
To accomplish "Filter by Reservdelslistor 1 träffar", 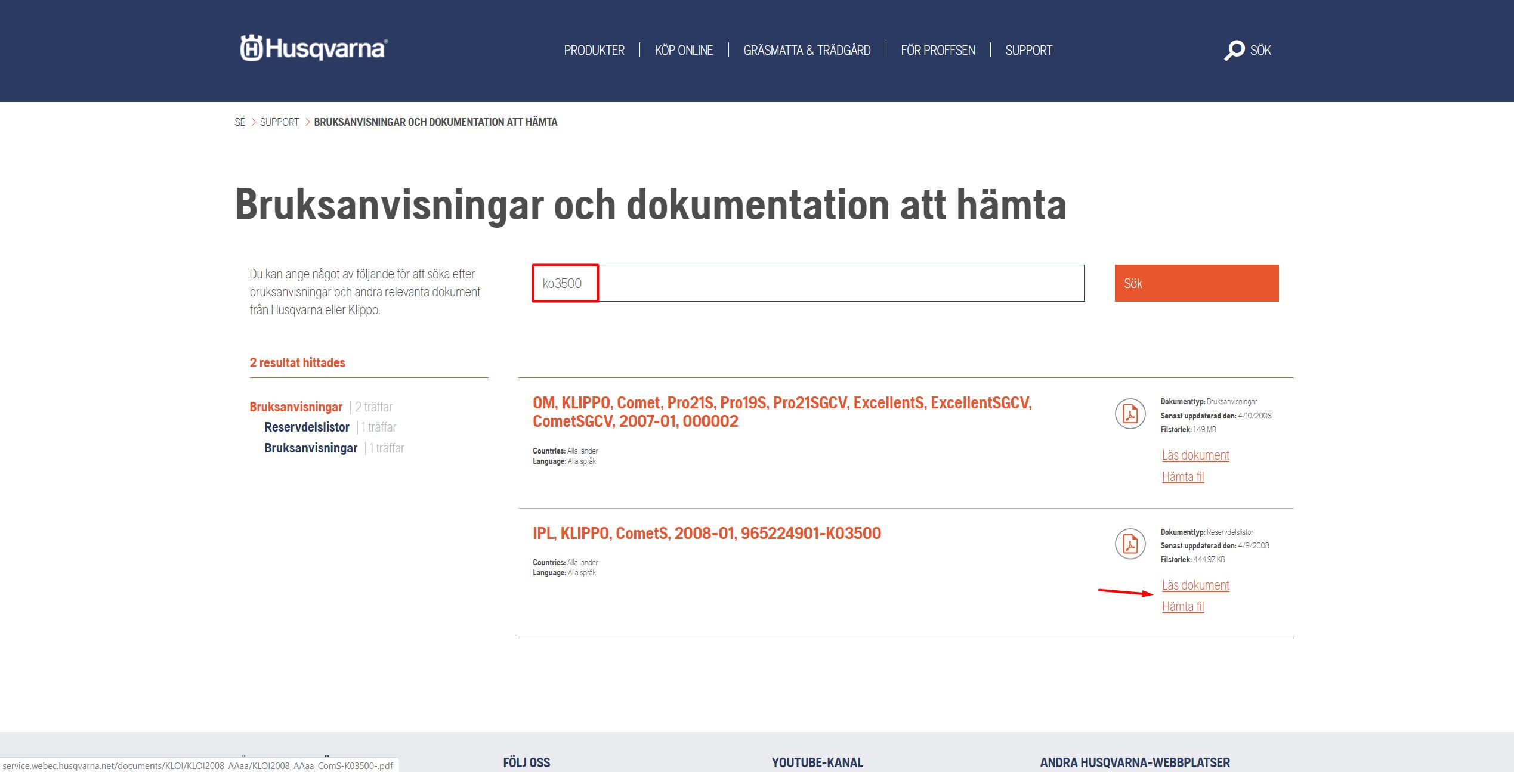I will 330,427.
